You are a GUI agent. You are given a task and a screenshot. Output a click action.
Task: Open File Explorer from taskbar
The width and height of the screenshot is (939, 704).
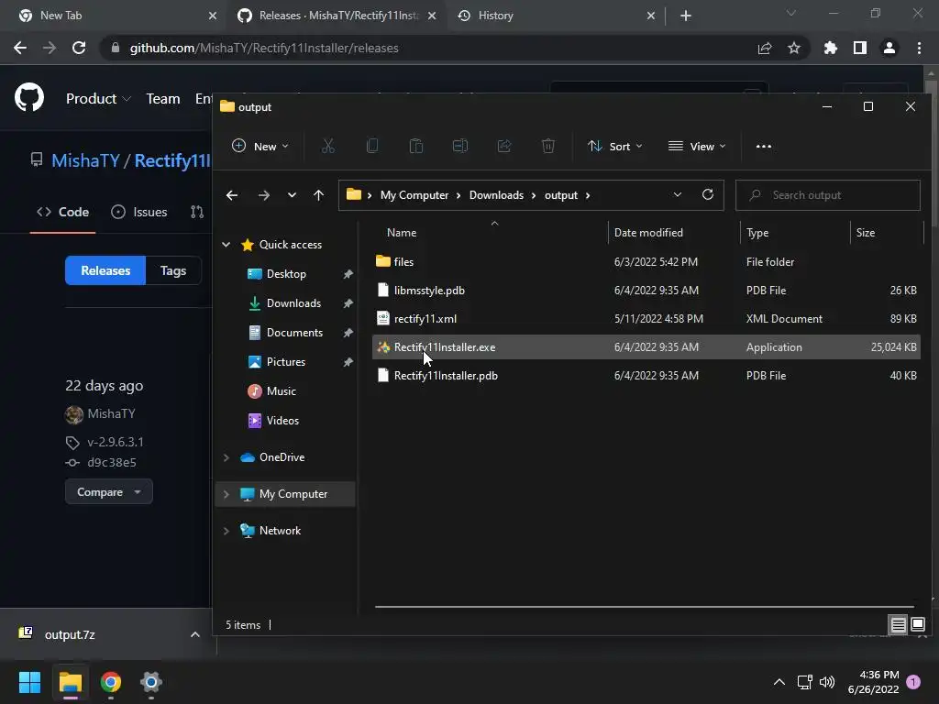coord(71,682)
